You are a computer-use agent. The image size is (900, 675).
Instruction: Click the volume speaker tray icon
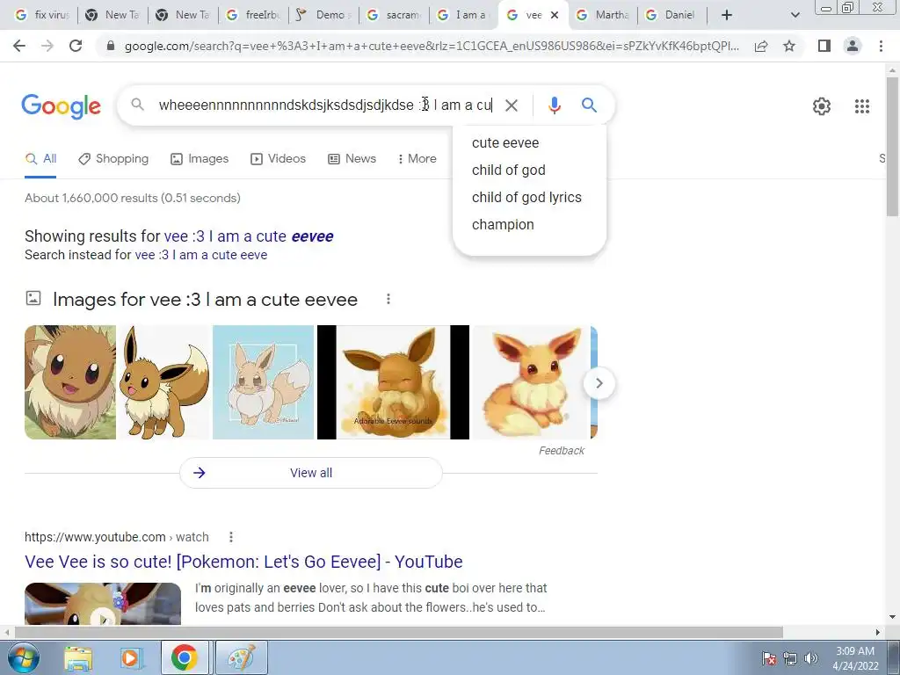click(810, 658)
